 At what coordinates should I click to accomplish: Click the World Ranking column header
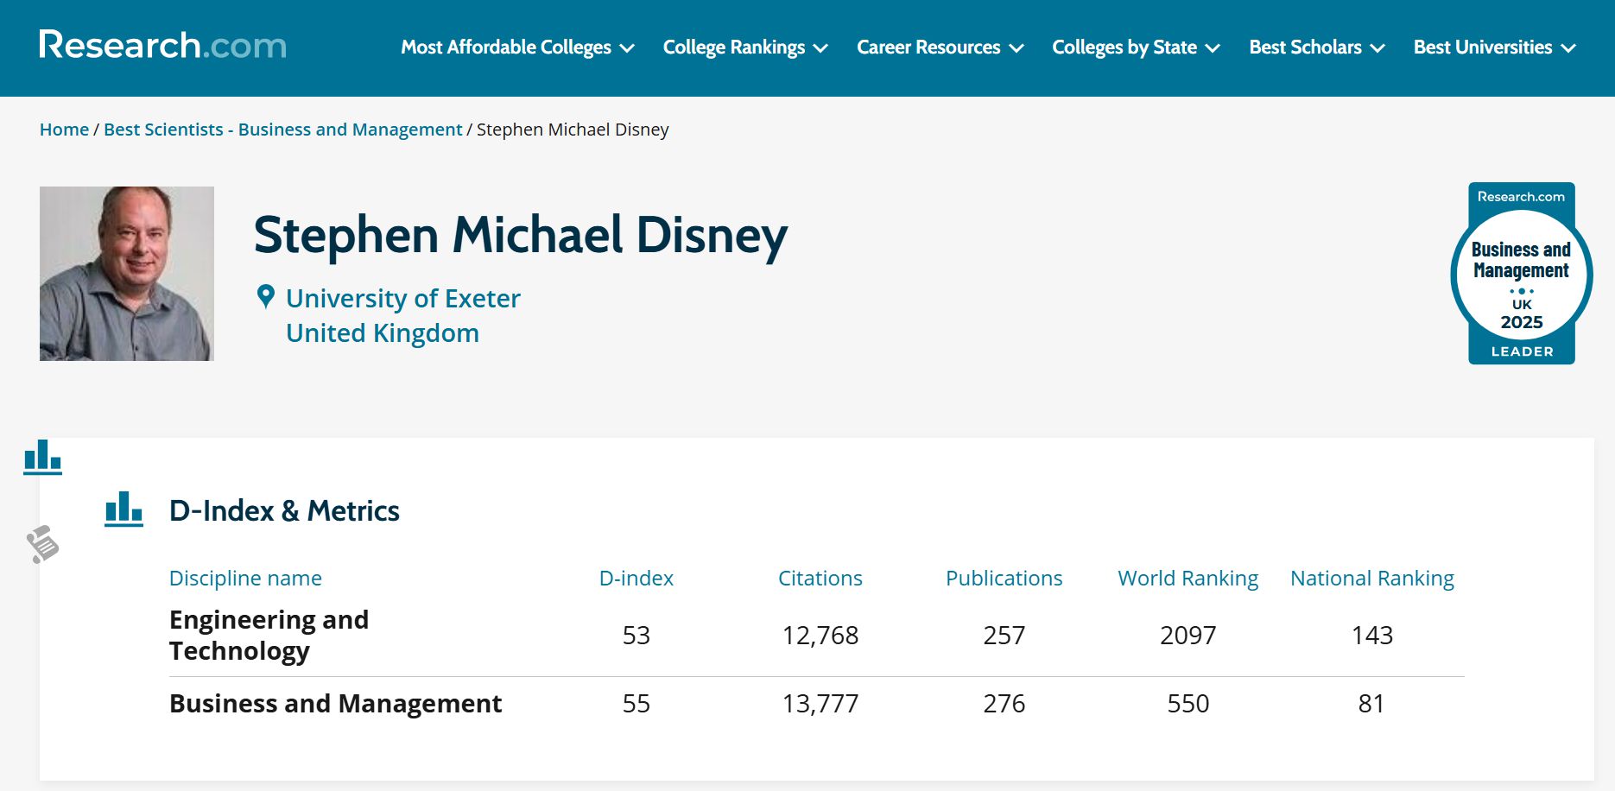1187,579
